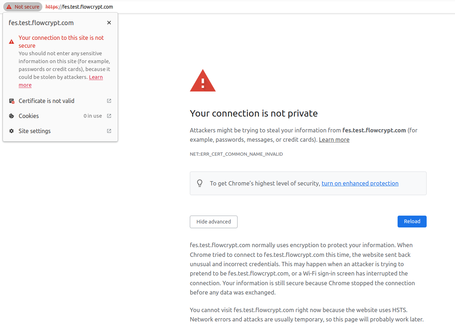This screenshot has height=334, width=455.
Task: Open Learn more in the connection warning popup
Action: click(95, 77)
